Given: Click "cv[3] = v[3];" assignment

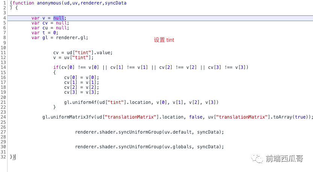Looking at the screenshot, I should [82, 92].
